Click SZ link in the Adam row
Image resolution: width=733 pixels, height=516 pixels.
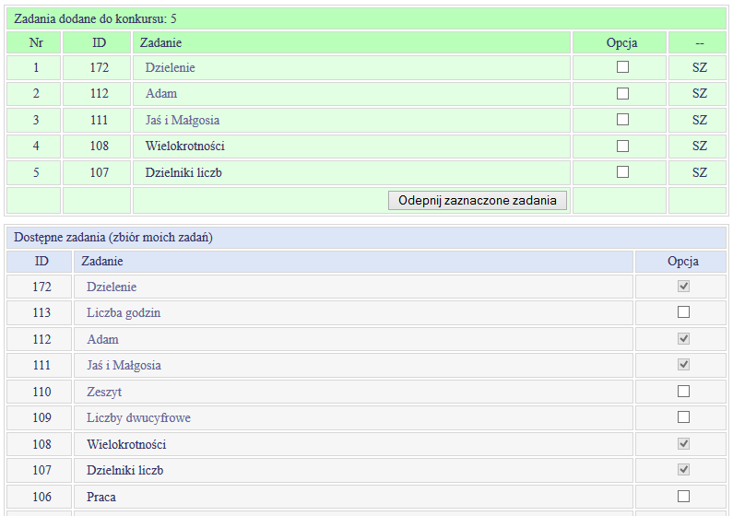click(699, 93)
